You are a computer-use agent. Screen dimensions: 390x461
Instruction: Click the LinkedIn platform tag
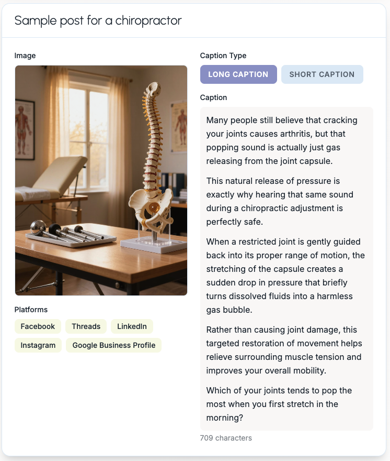click(x=132, y=326)
